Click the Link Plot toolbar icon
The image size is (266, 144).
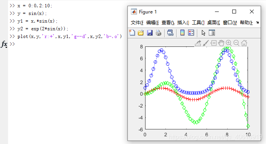point(170,33)
